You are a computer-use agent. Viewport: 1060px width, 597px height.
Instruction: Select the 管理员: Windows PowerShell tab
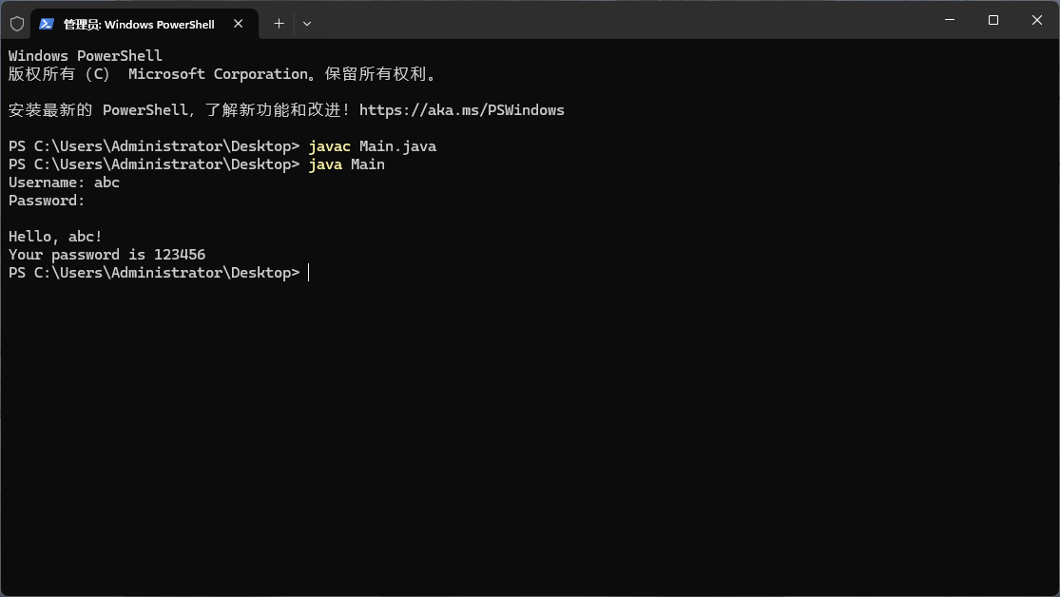(x=138, y=24)
